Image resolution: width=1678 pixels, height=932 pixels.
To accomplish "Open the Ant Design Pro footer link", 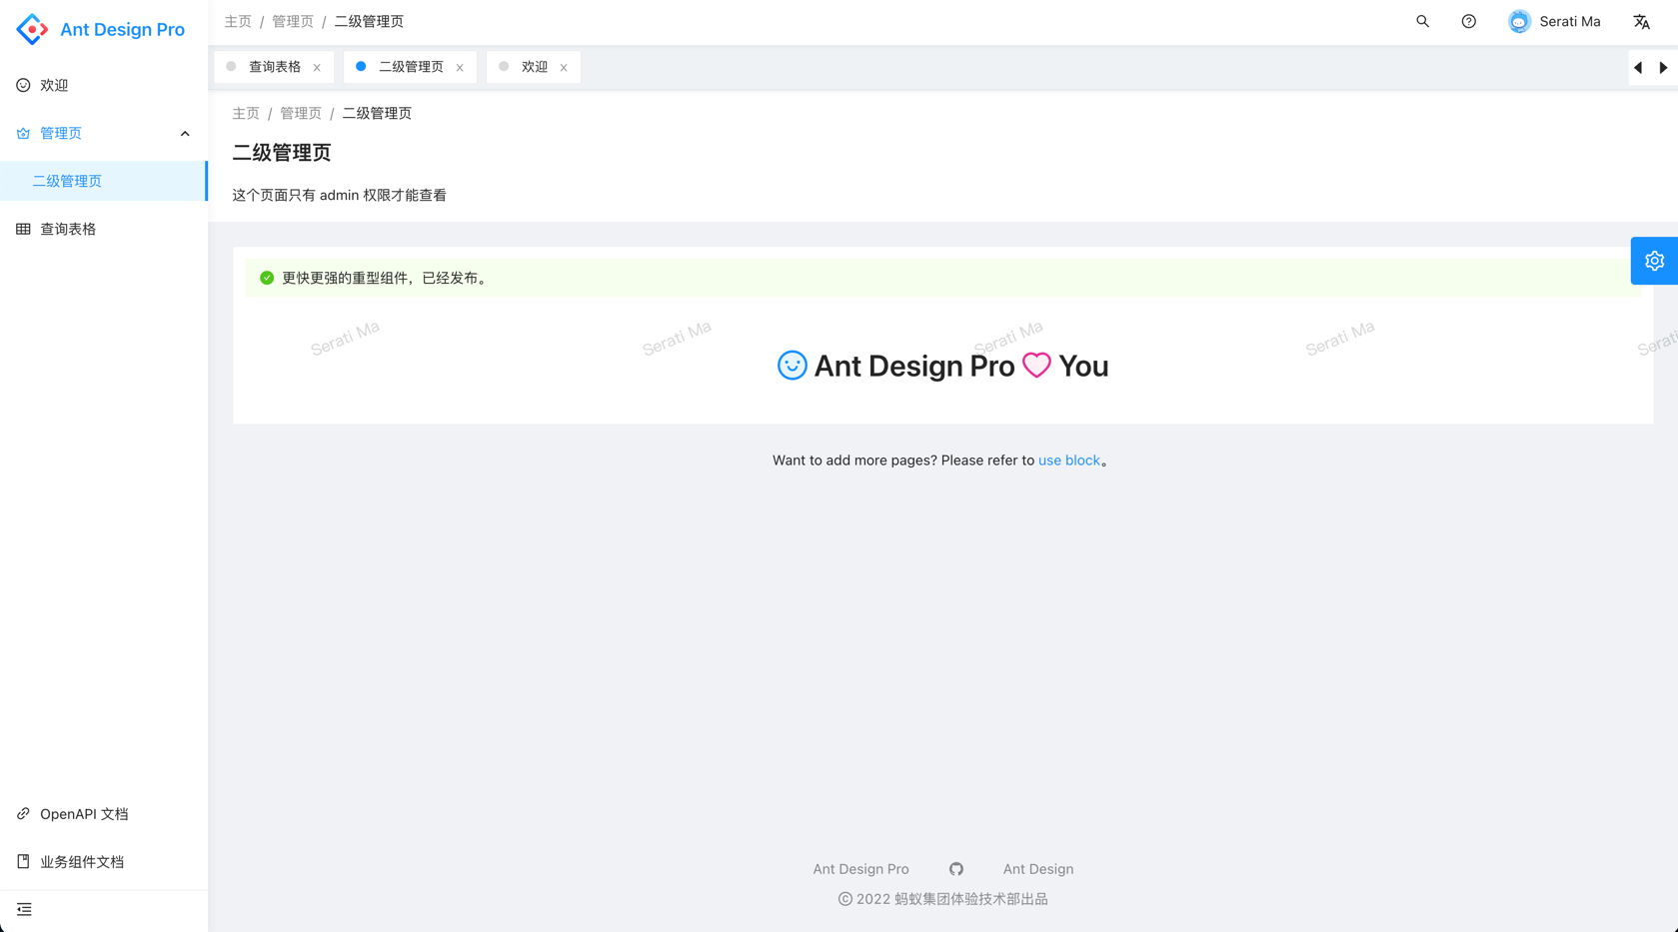I will (x=860, y=869).
